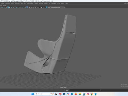This screenshot has height=96, width=128.
Task: Click the task view icon in the taskbar
Action: (56, 94)
